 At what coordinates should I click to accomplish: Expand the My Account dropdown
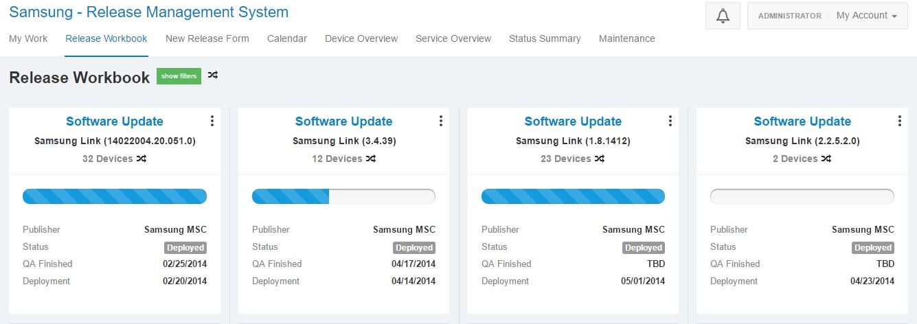(867, 16)
